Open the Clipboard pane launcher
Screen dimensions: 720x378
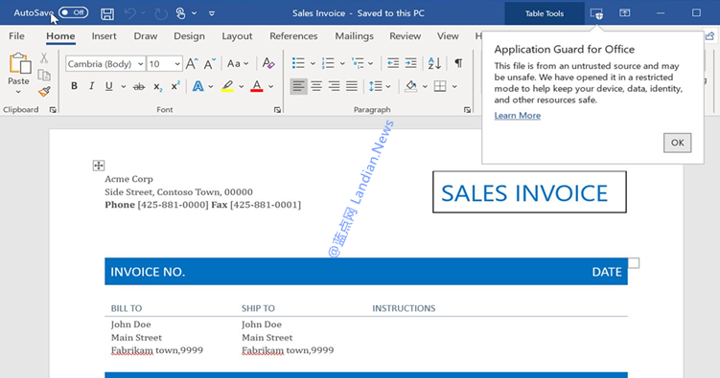coord(53,110)
